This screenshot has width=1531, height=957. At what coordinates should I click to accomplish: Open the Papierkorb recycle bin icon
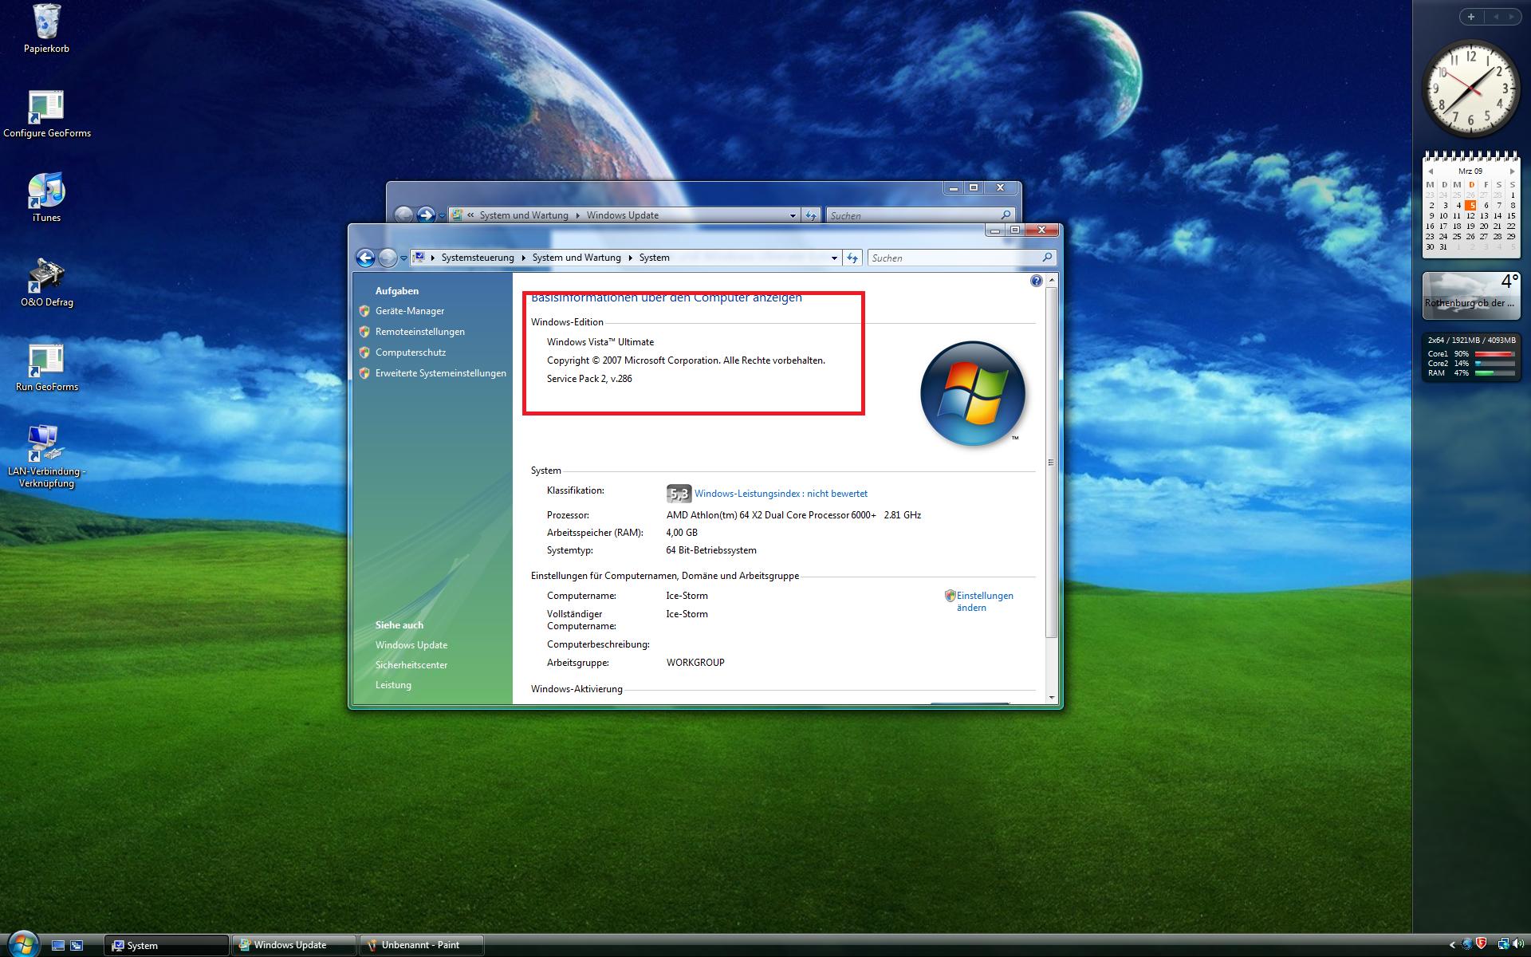(x=46, y=22)
